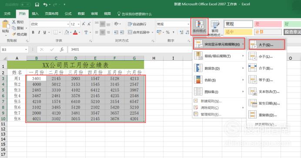This screenshot has width=301, height=158.
Task: Toggle the AutoSave switch
Action: pyautogui.click(x=25, y=4)
